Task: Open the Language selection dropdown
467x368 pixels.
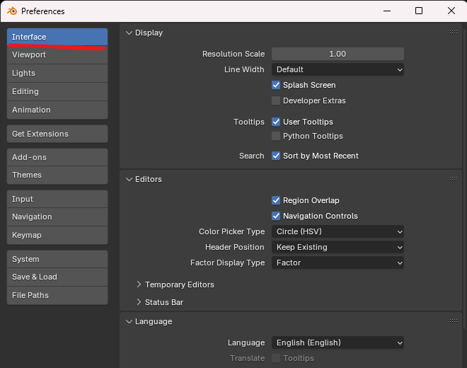Action: [338, 343]
